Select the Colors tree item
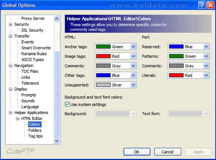 coord(35,124)
